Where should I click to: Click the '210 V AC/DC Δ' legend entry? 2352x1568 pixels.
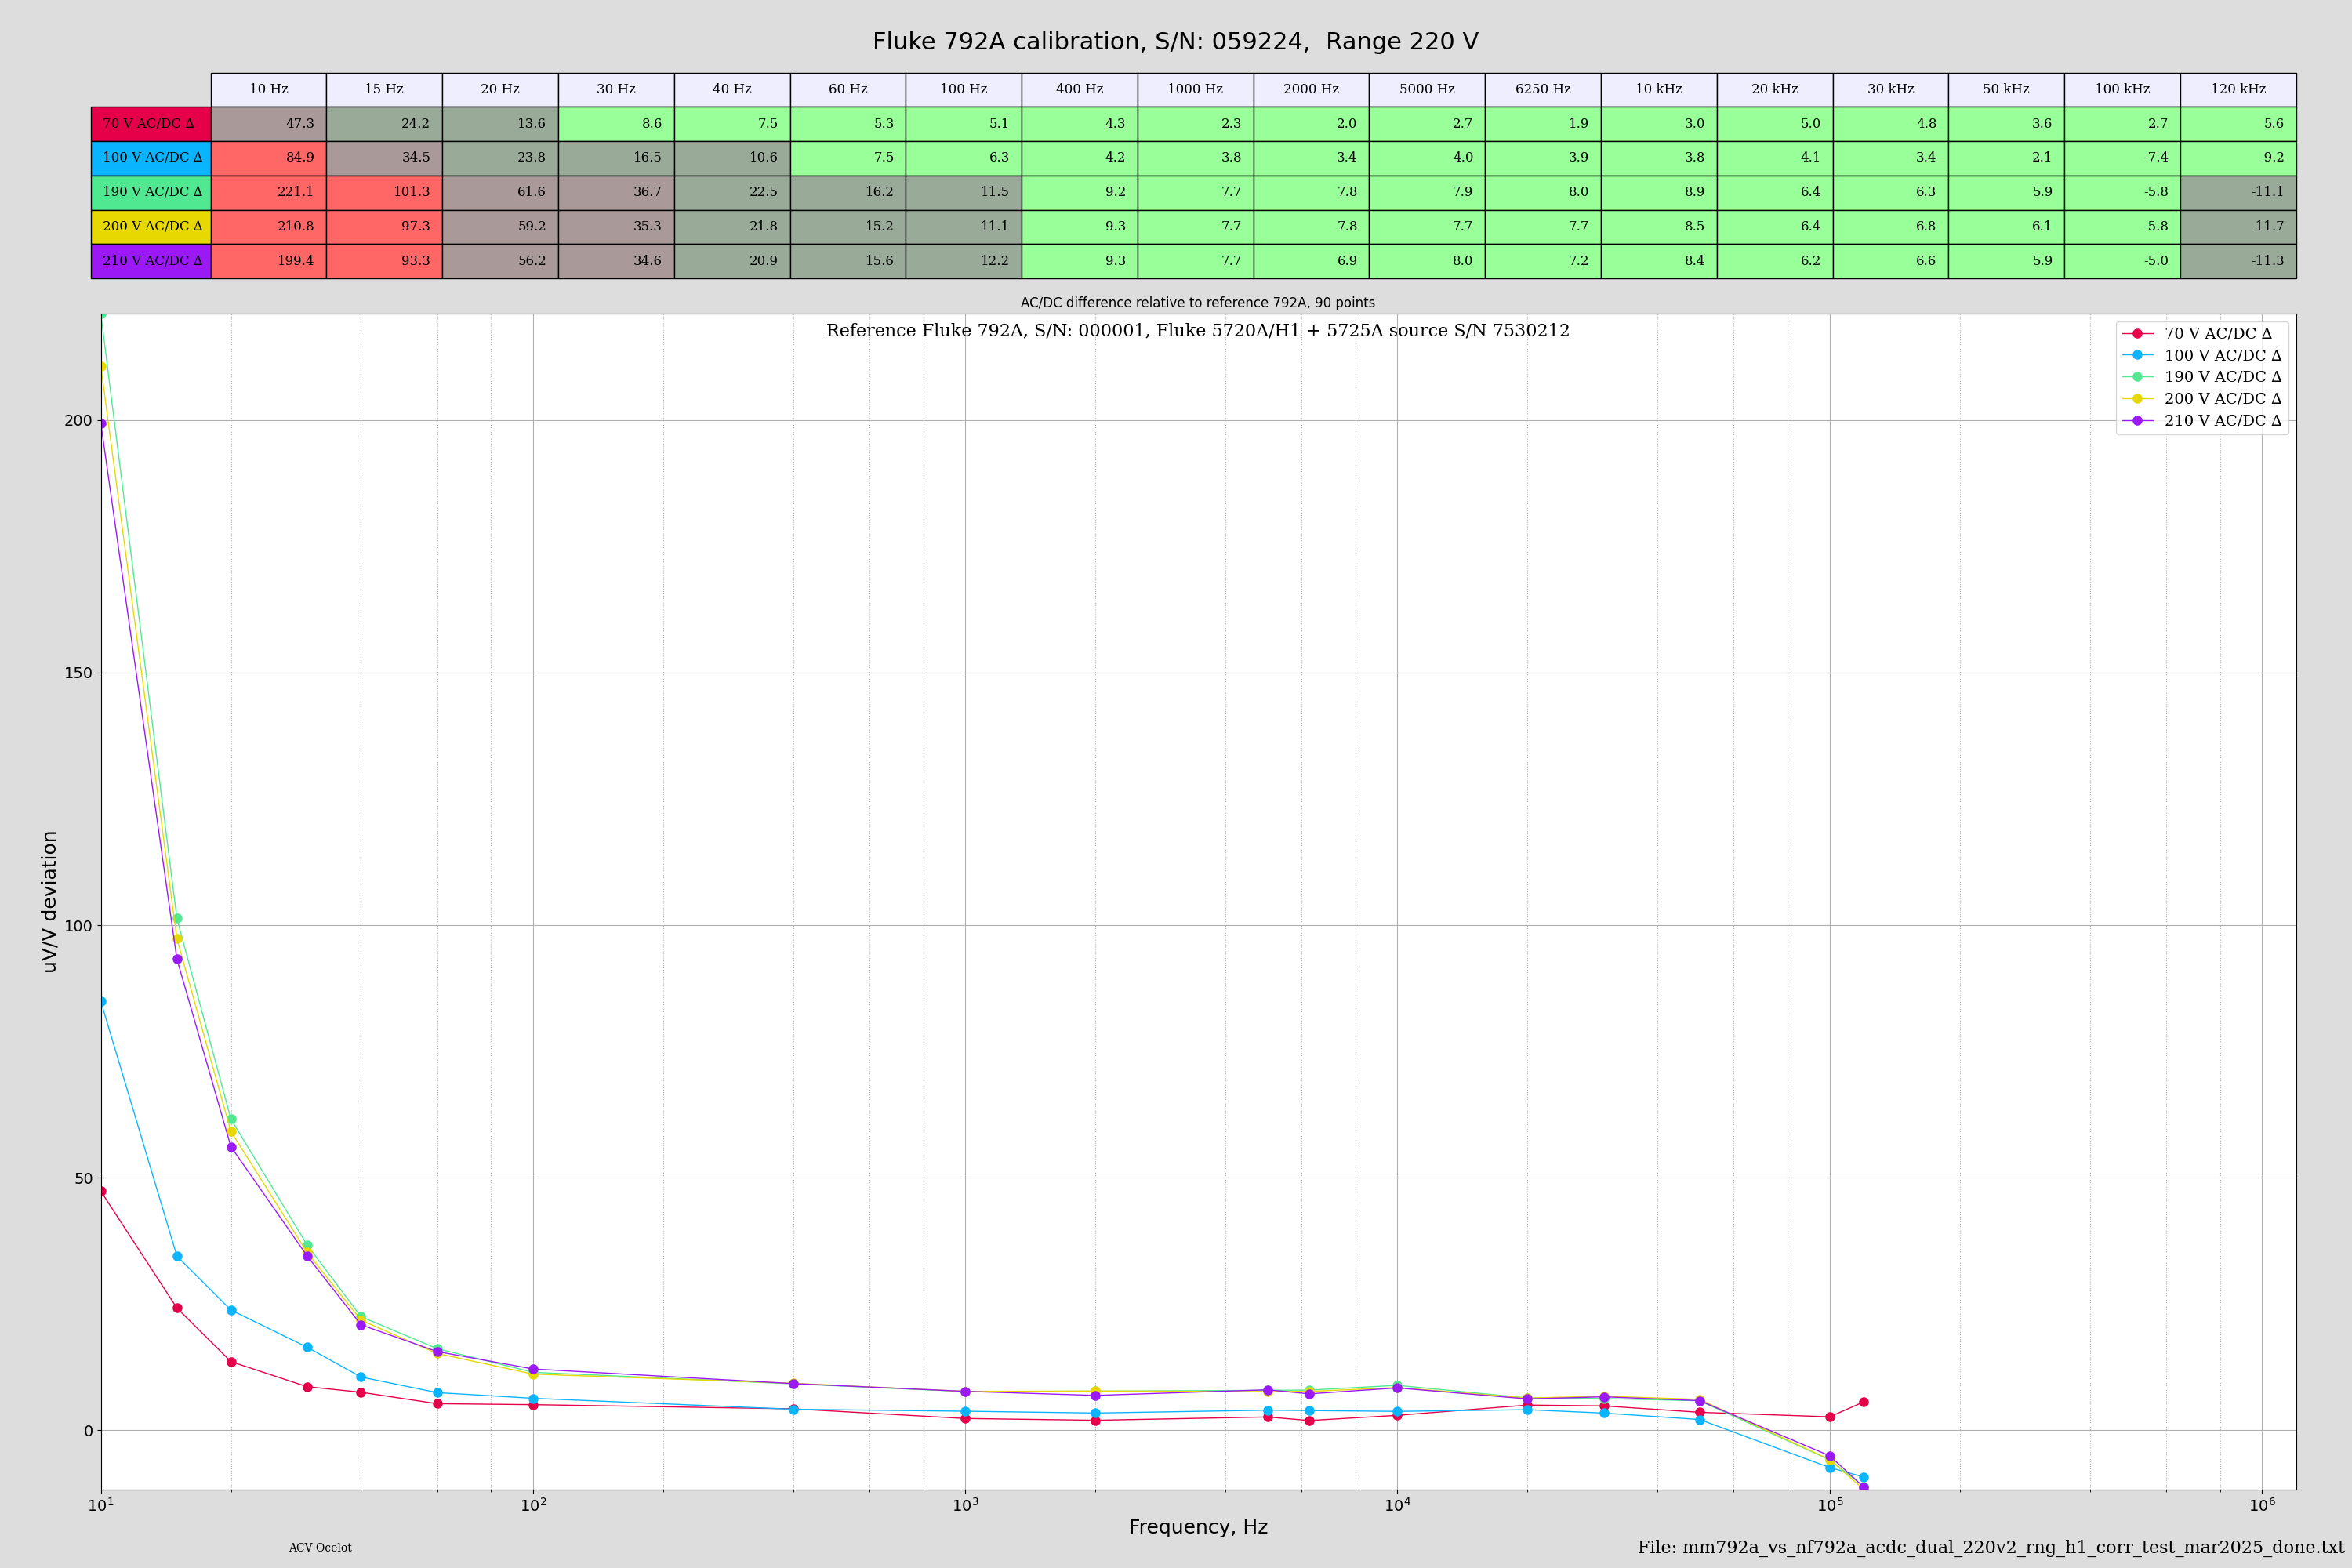click(x=2202, y=421)
